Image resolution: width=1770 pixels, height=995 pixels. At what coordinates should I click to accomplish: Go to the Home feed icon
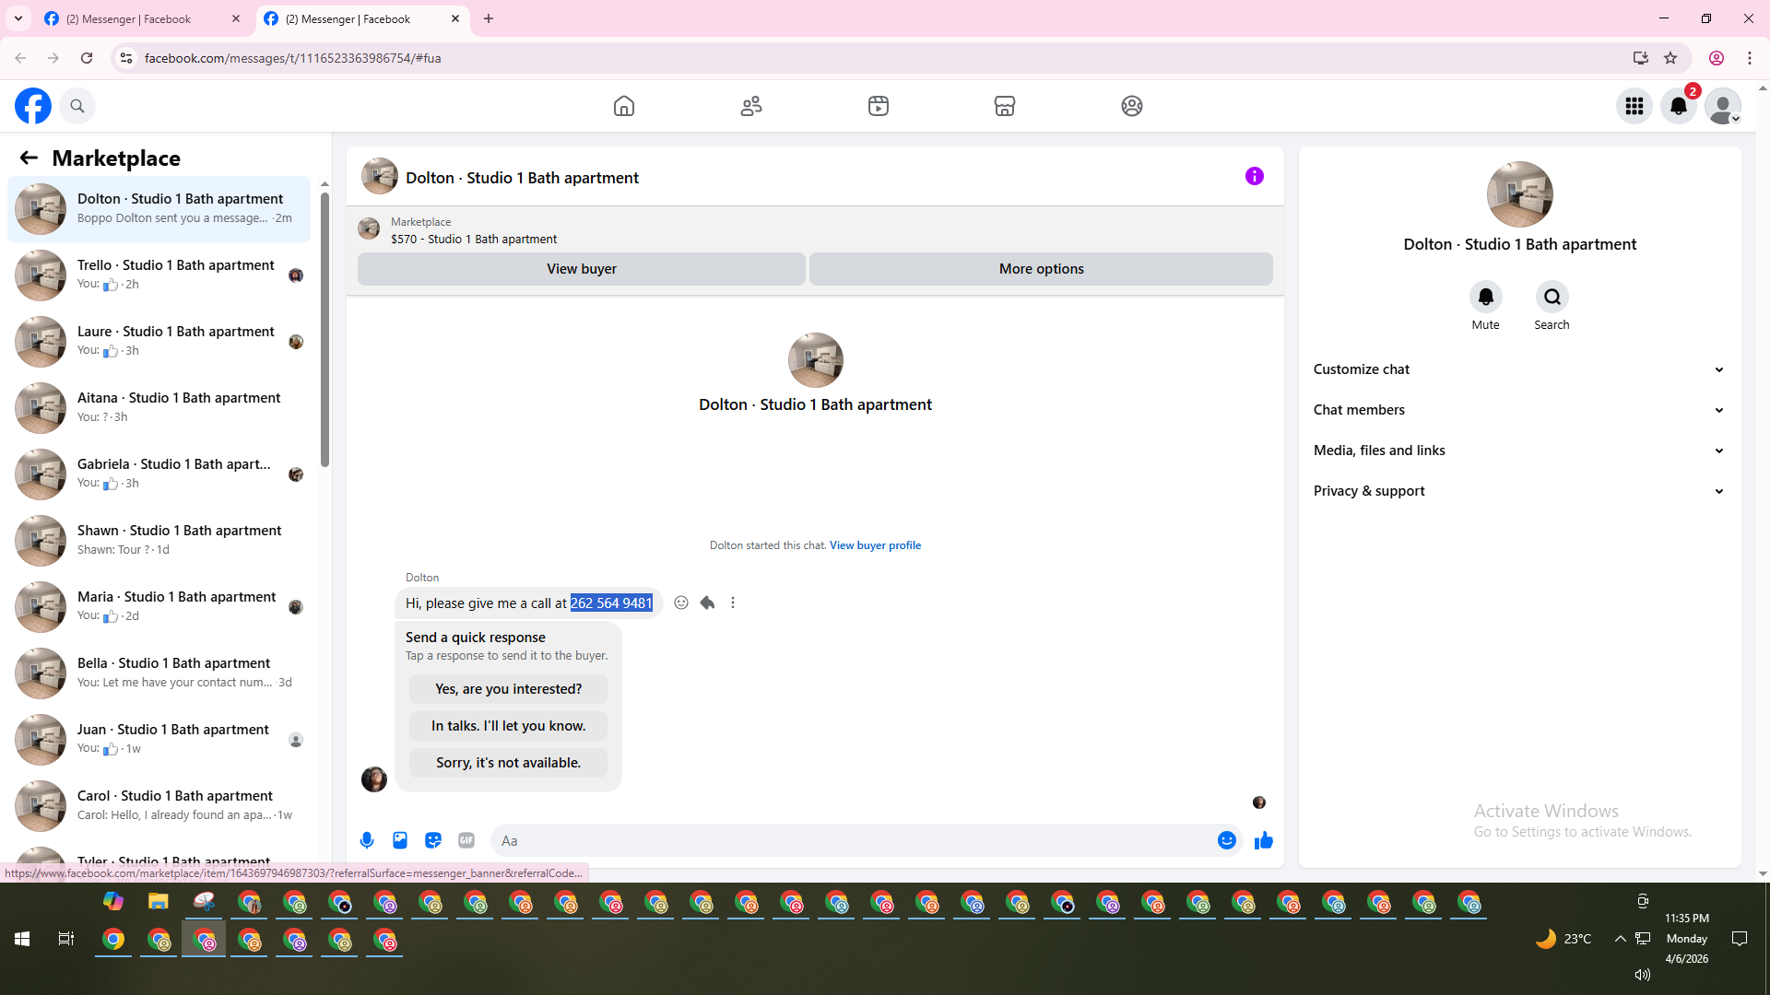click(x=624, y=106)
